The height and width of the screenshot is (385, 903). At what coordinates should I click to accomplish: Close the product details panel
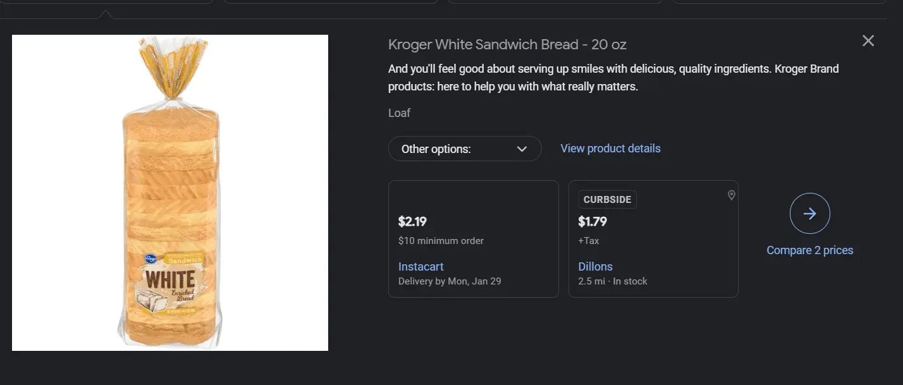pos(868,41)
